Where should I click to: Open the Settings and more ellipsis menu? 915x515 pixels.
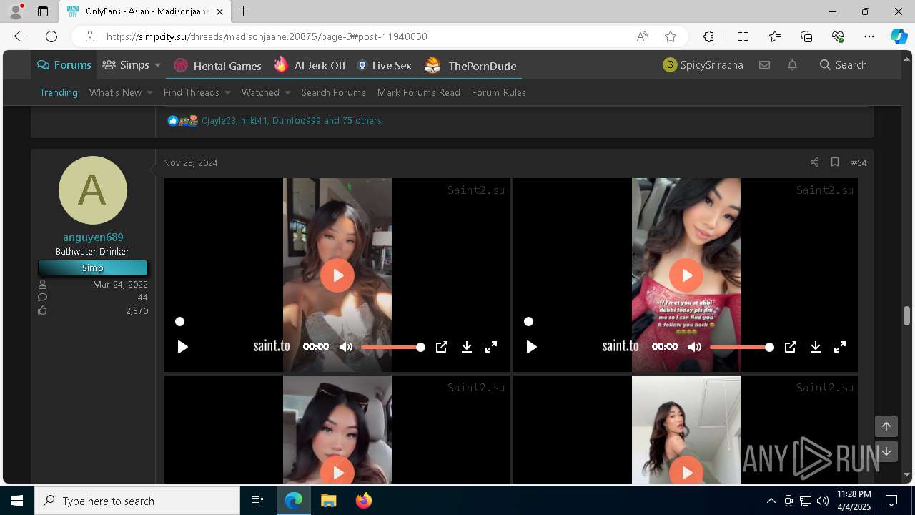tap(869, 36)
